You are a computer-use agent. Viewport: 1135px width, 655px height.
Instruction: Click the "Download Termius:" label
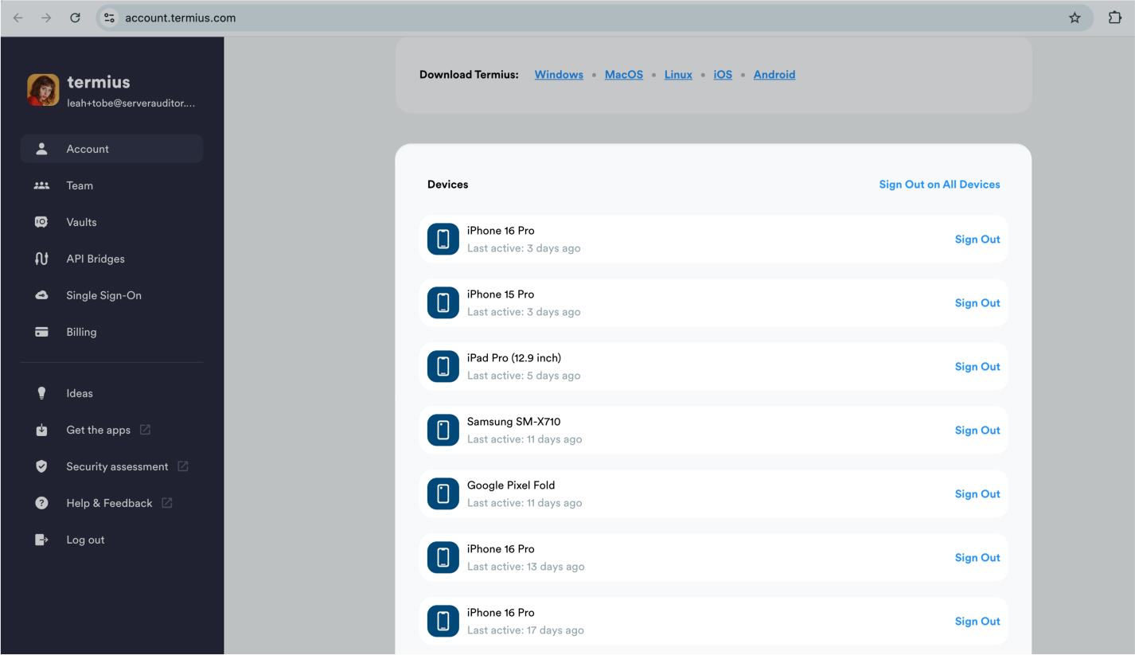click(469, 75)
